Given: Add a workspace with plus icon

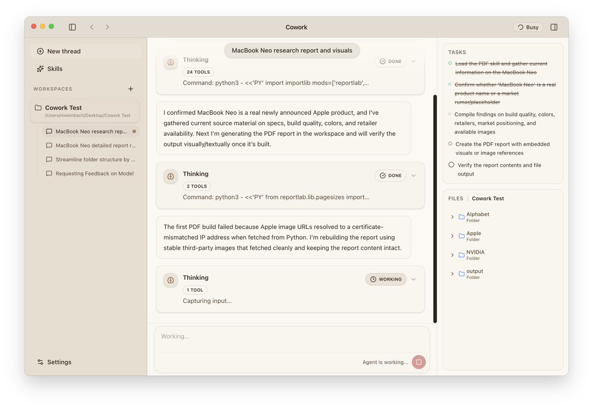Looking at the screenshot, I should click(x=130, y=89).
